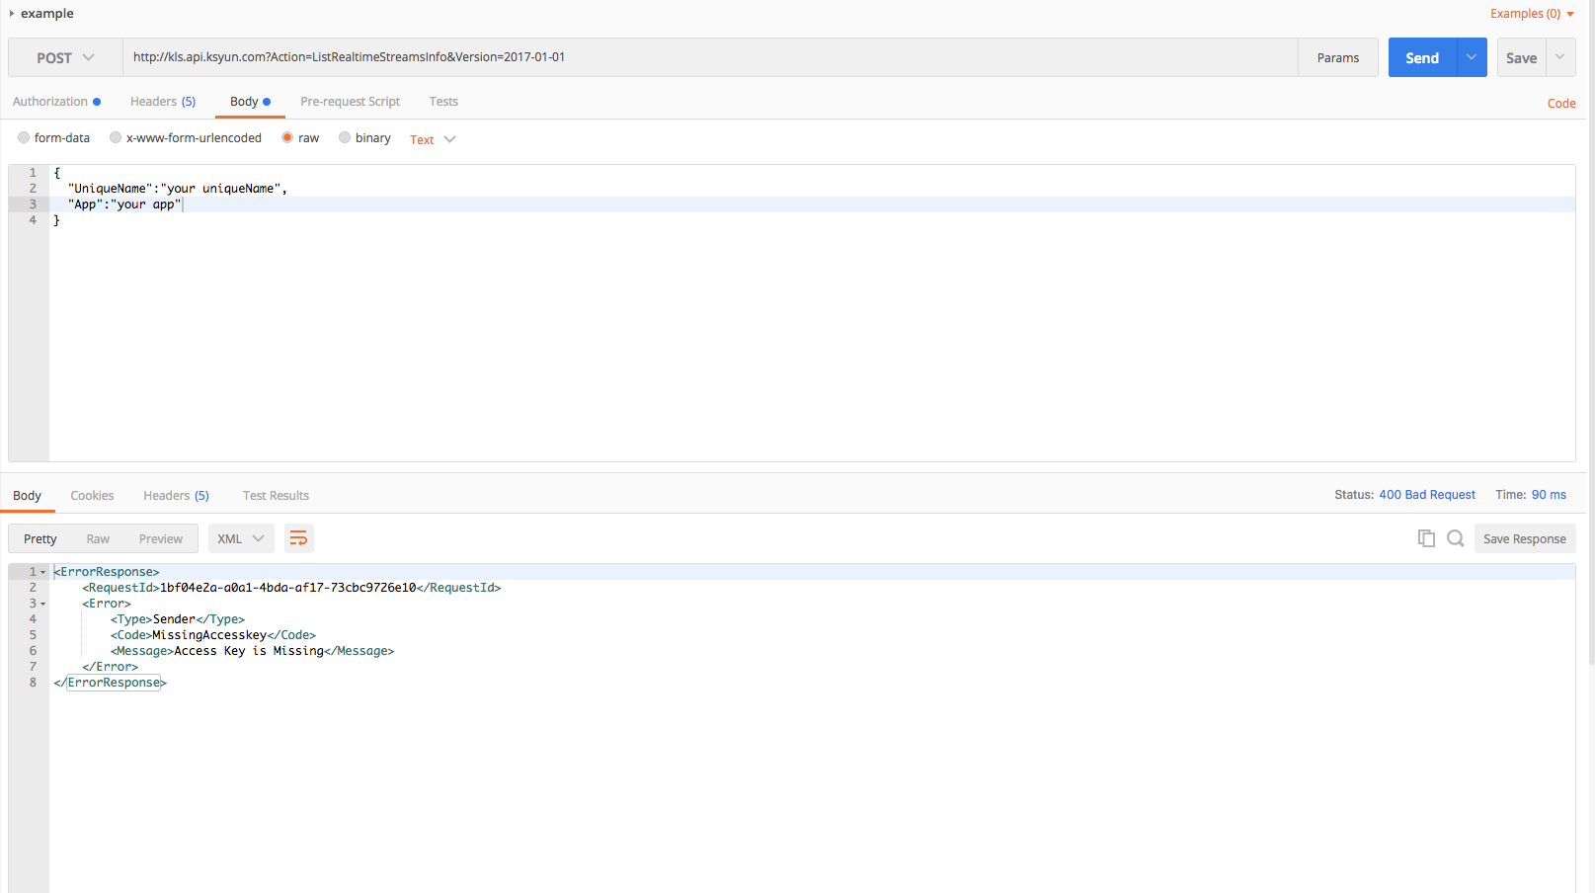1595x893 pixels.
Task: Choose the binary body option
Action: (345, 138)
